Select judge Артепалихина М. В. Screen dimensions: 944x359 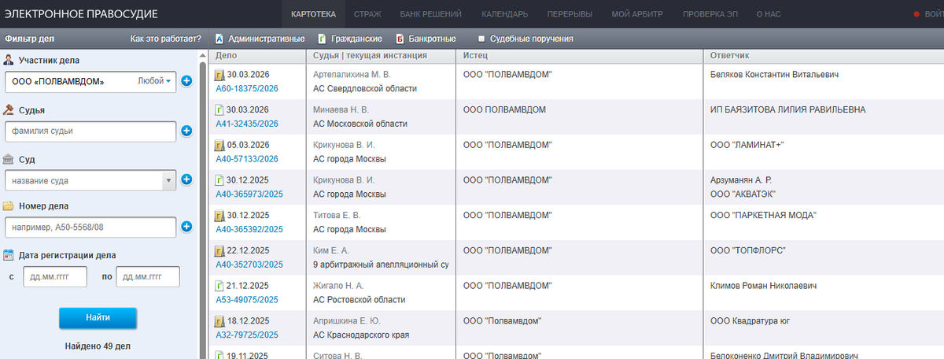[x=352, y=74]
